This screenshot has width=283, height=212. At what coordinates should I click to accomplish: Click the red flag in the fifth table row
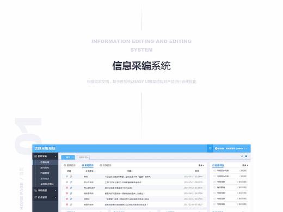pyautogui.click(x=67, y=199)
